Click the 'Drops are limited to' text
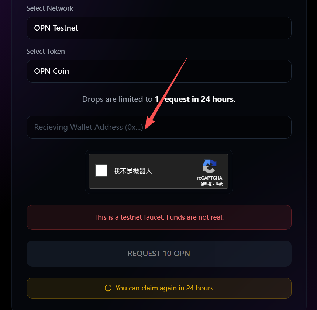Screen dimensions: 317x310 click(117, 99)
